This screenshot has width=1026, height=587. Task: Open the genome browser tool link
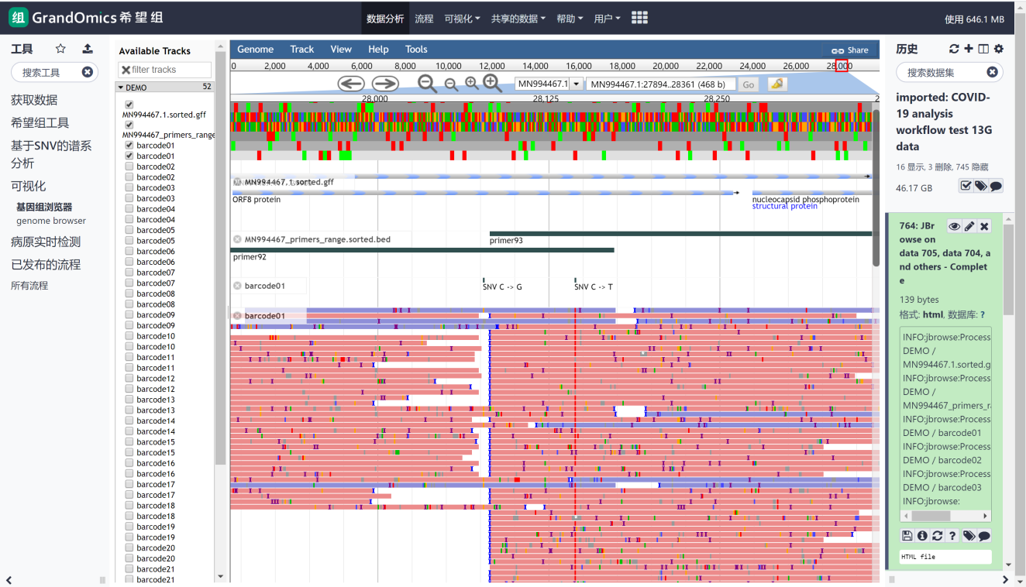point(51,221)
